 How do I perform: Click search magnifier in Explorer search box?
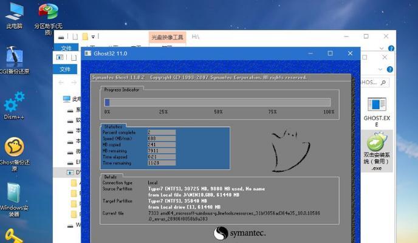[383, 83]
